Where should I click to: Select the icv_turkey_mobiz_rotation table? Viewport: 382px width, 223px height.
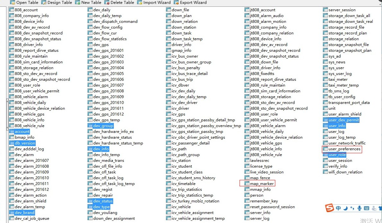tap(196, 201)
